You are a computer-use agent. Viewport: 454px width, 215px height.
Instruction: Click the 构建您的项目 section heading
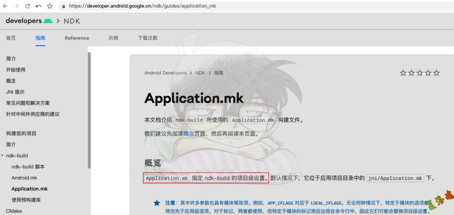coord(21,134)
